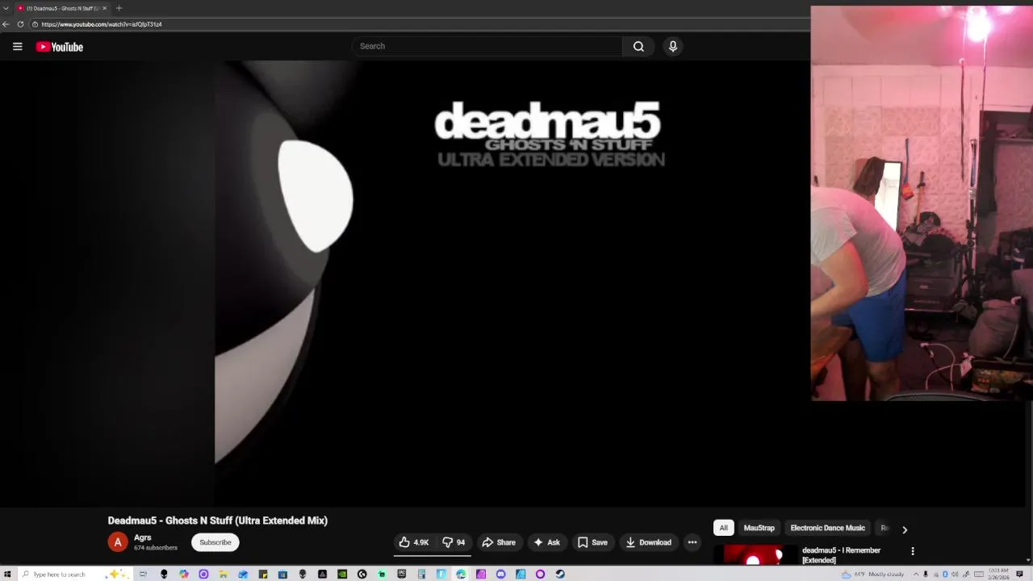Subscribe to the Agrs channel
The width and height of the screenshot is (1033, 581).
[x=215, y=542]
